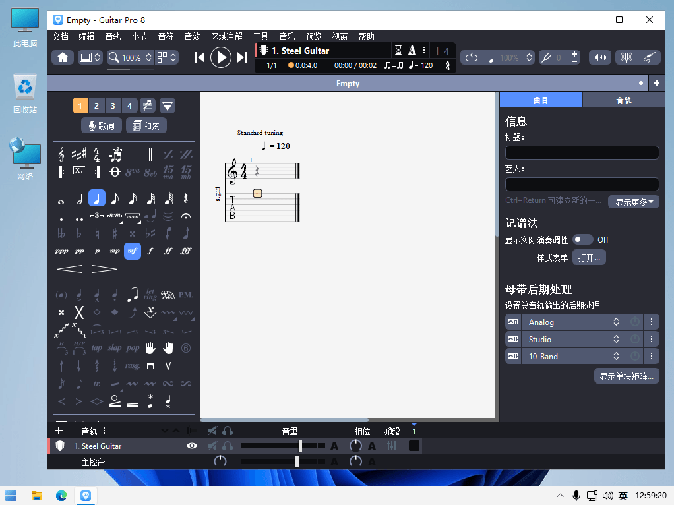Open the screen layout view dropdown
The height and width of the screenshot is (505, 674).
tap(90, 57)
